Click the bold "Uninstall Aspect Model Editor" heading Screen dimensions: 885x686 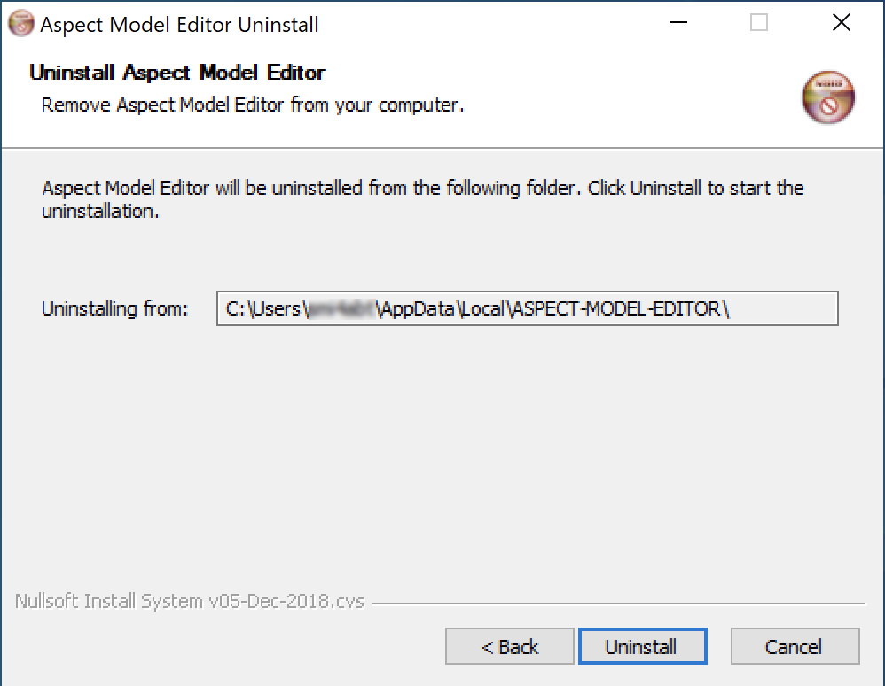coord(177,73)
